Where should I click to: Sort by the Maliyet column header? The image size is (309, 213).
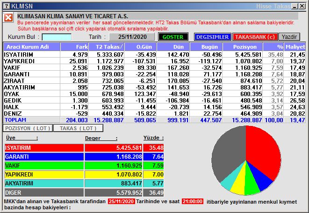295,47
